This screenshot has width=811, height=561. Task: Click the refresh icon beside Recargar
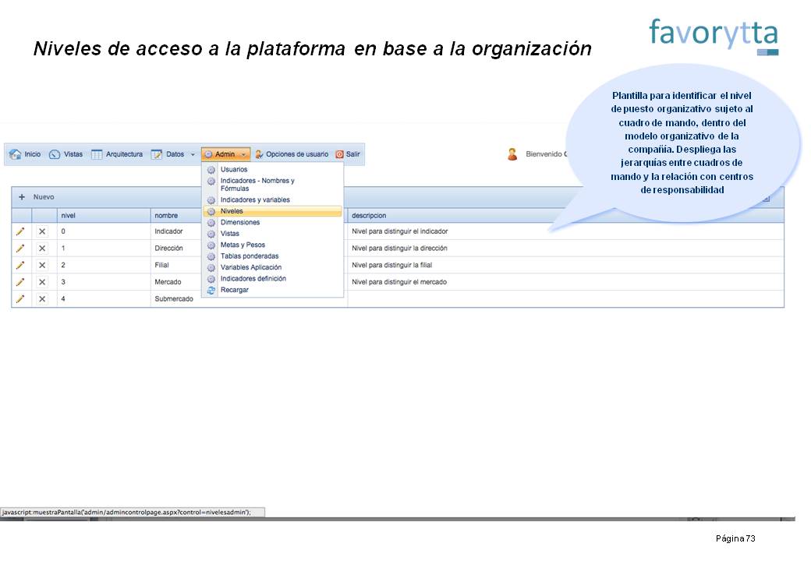(211, 291)
